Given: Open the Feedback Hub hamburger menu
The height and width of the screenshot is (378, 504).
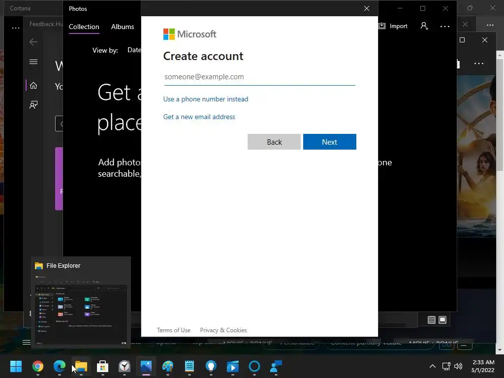Looking at the screenshot, I should coord(33,62).
